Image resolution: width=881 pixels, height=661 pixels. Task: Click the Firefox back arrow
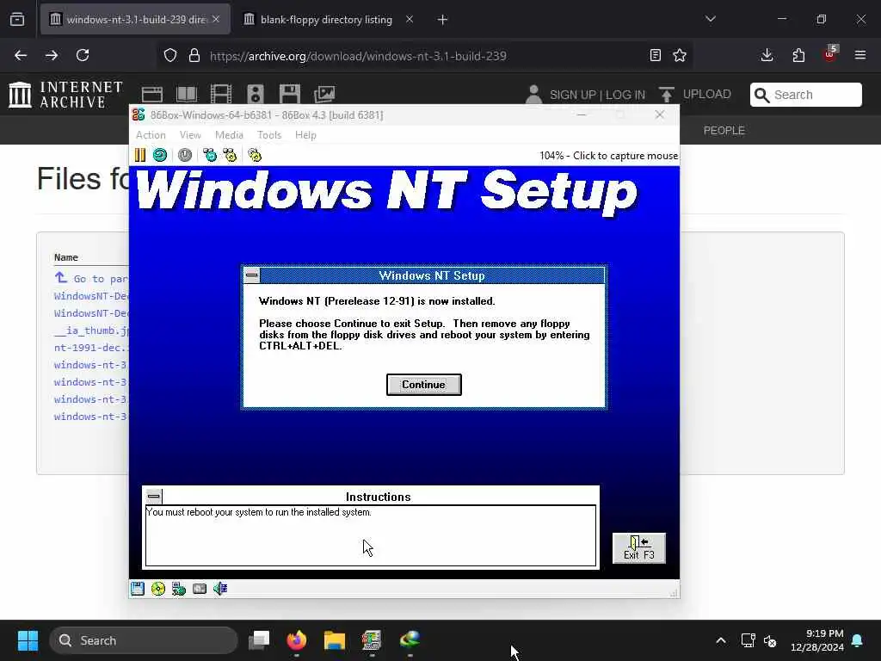point(21,55)
